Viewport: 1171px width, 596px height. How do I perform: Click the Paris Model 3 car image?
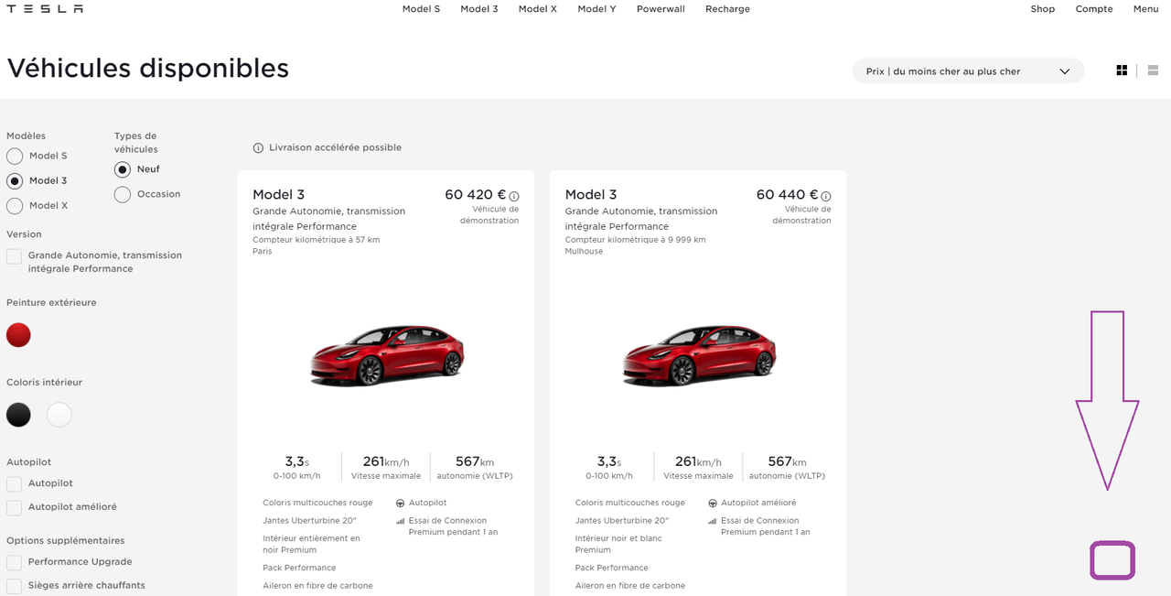pyautogui.click(x=386, y=355)
